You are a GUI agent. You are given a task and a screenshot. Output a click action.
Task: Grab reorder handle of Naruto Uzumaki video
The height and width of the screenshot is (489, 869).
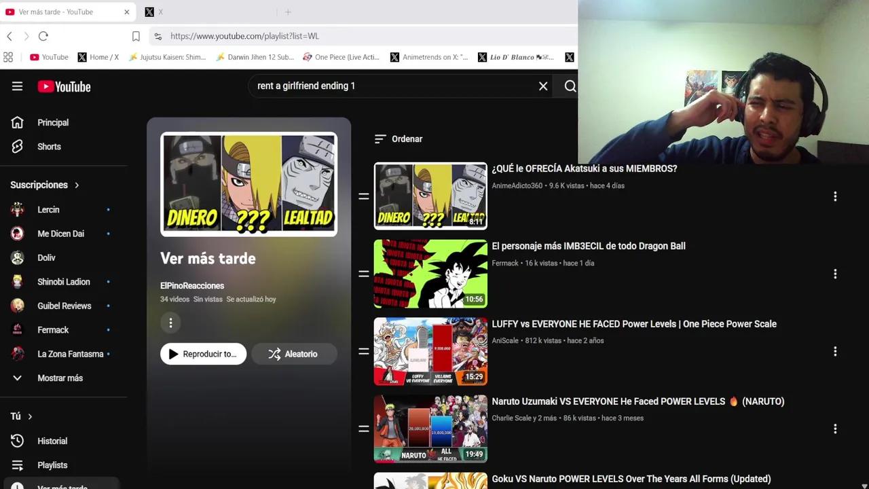pos(364,429)
